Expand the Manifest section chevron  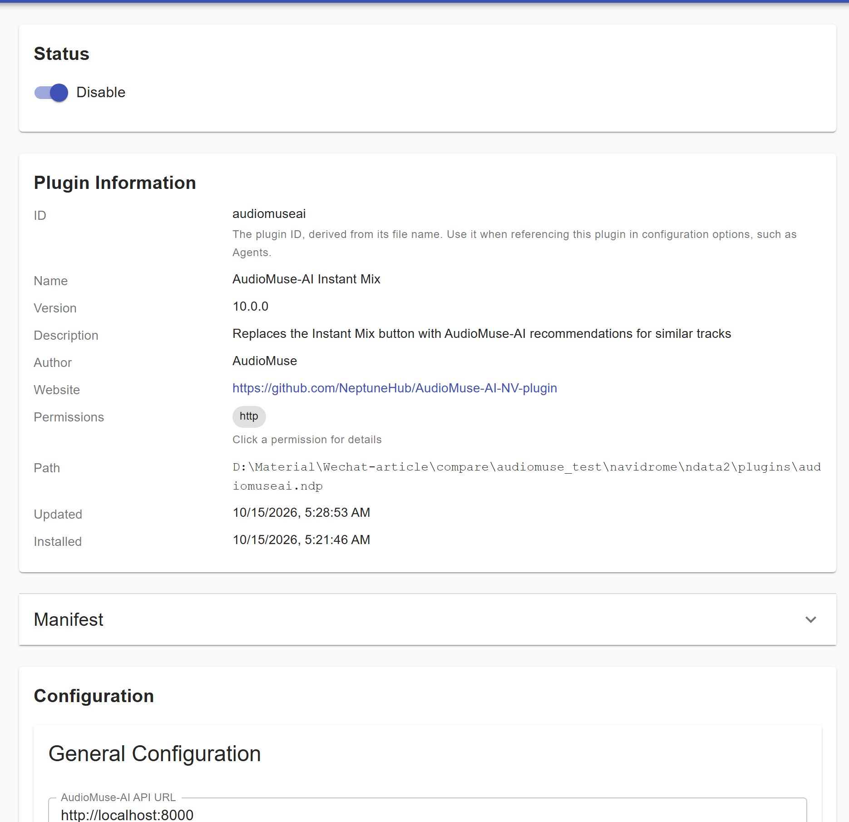coord(811,619)
